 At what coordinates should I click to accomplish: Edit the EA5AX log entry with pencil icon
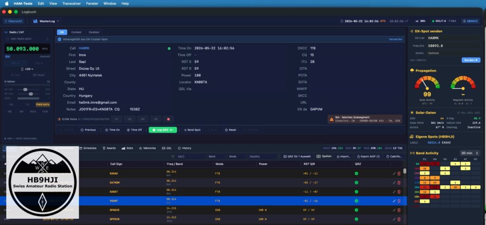point(394,174)
